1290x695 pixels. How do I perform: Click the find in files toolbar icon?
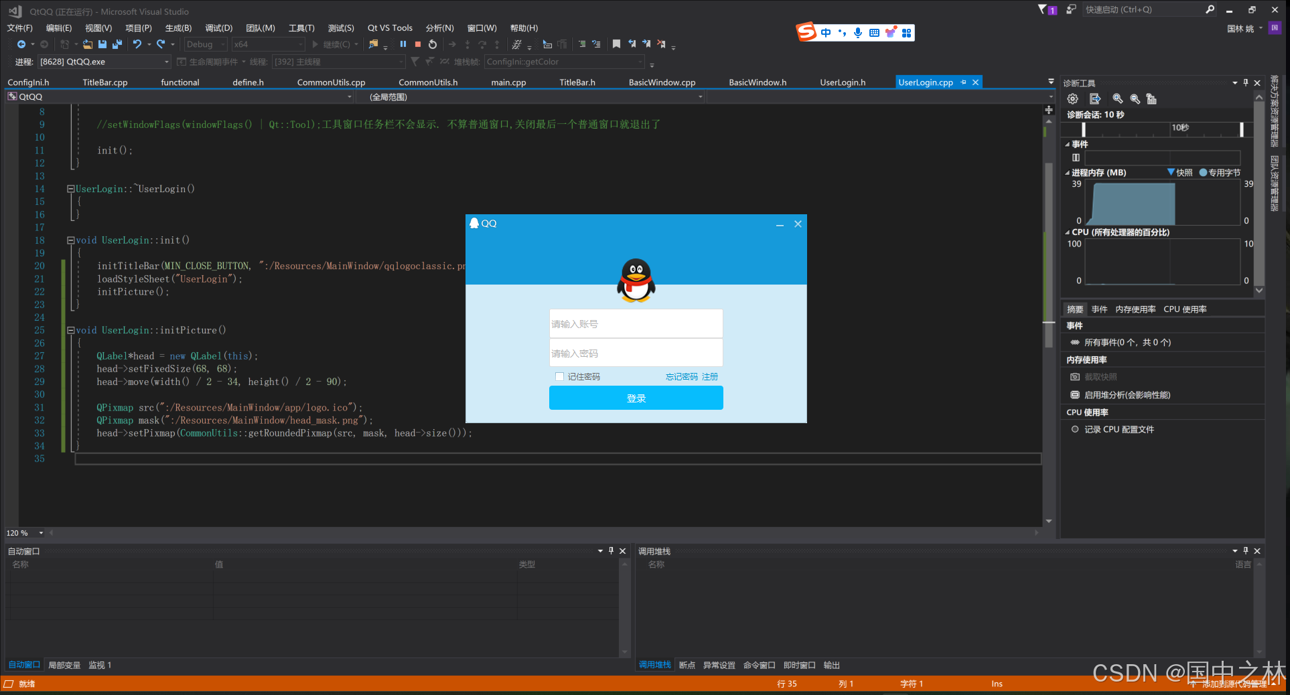pyautogui.click(x=373, y=44)
